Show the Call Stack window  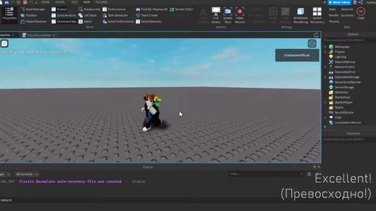(x=88, y=15)
